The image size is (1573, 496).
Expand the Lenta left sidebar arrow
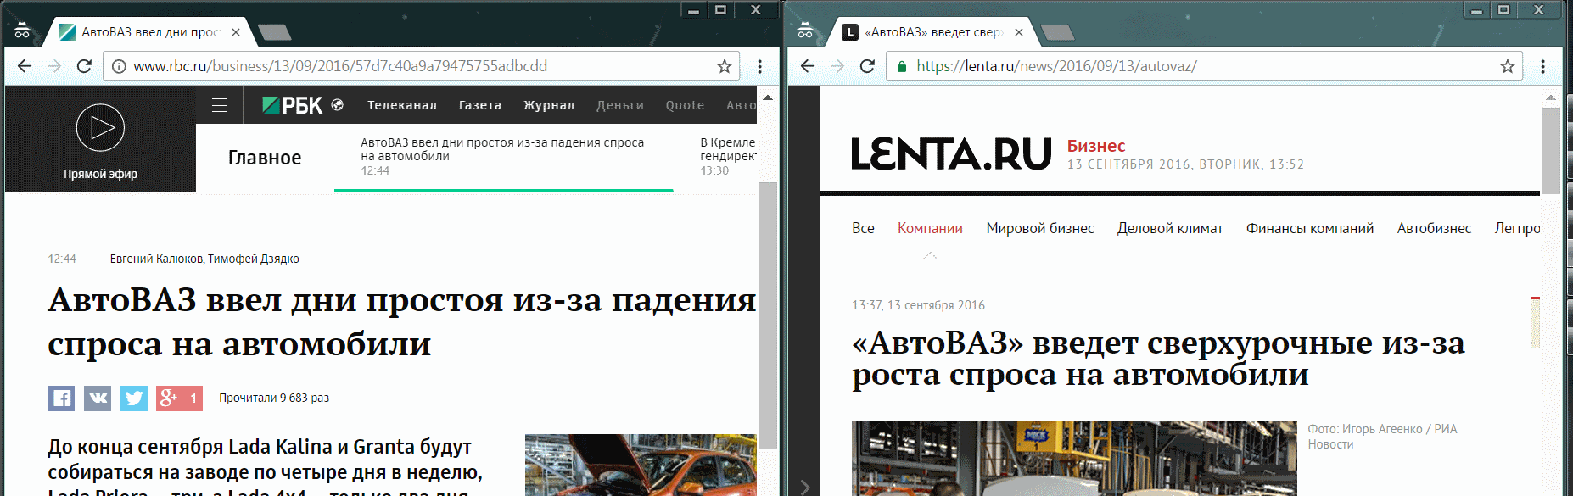[804, 488]
